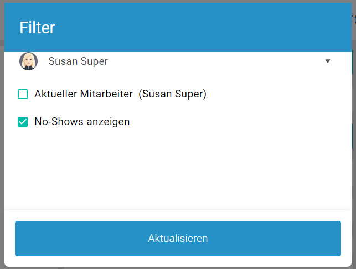Click the white footer padding under Aktualisieren

[x=177, y=262]
